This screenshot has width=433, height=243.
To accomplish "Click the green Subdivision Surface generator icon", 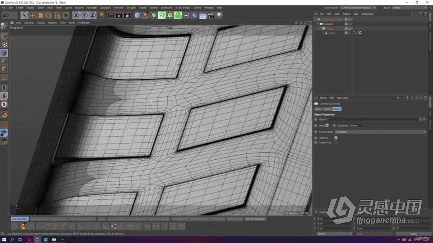I will [154, 15].
